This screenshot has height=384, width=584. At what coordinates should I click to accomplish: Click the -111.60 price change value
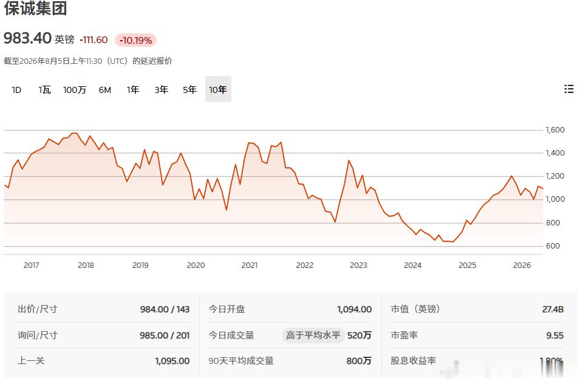(94, 40)
